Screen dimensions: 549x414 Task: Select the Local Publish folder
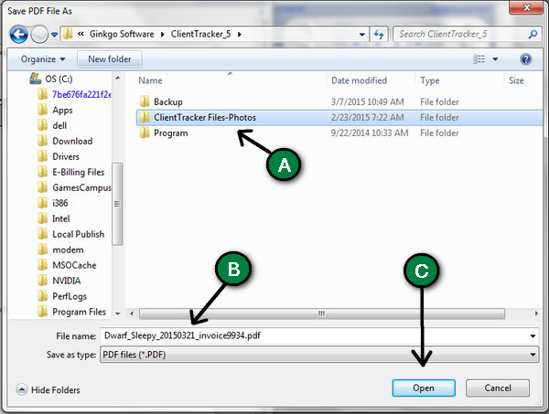[x=70, y=234]
